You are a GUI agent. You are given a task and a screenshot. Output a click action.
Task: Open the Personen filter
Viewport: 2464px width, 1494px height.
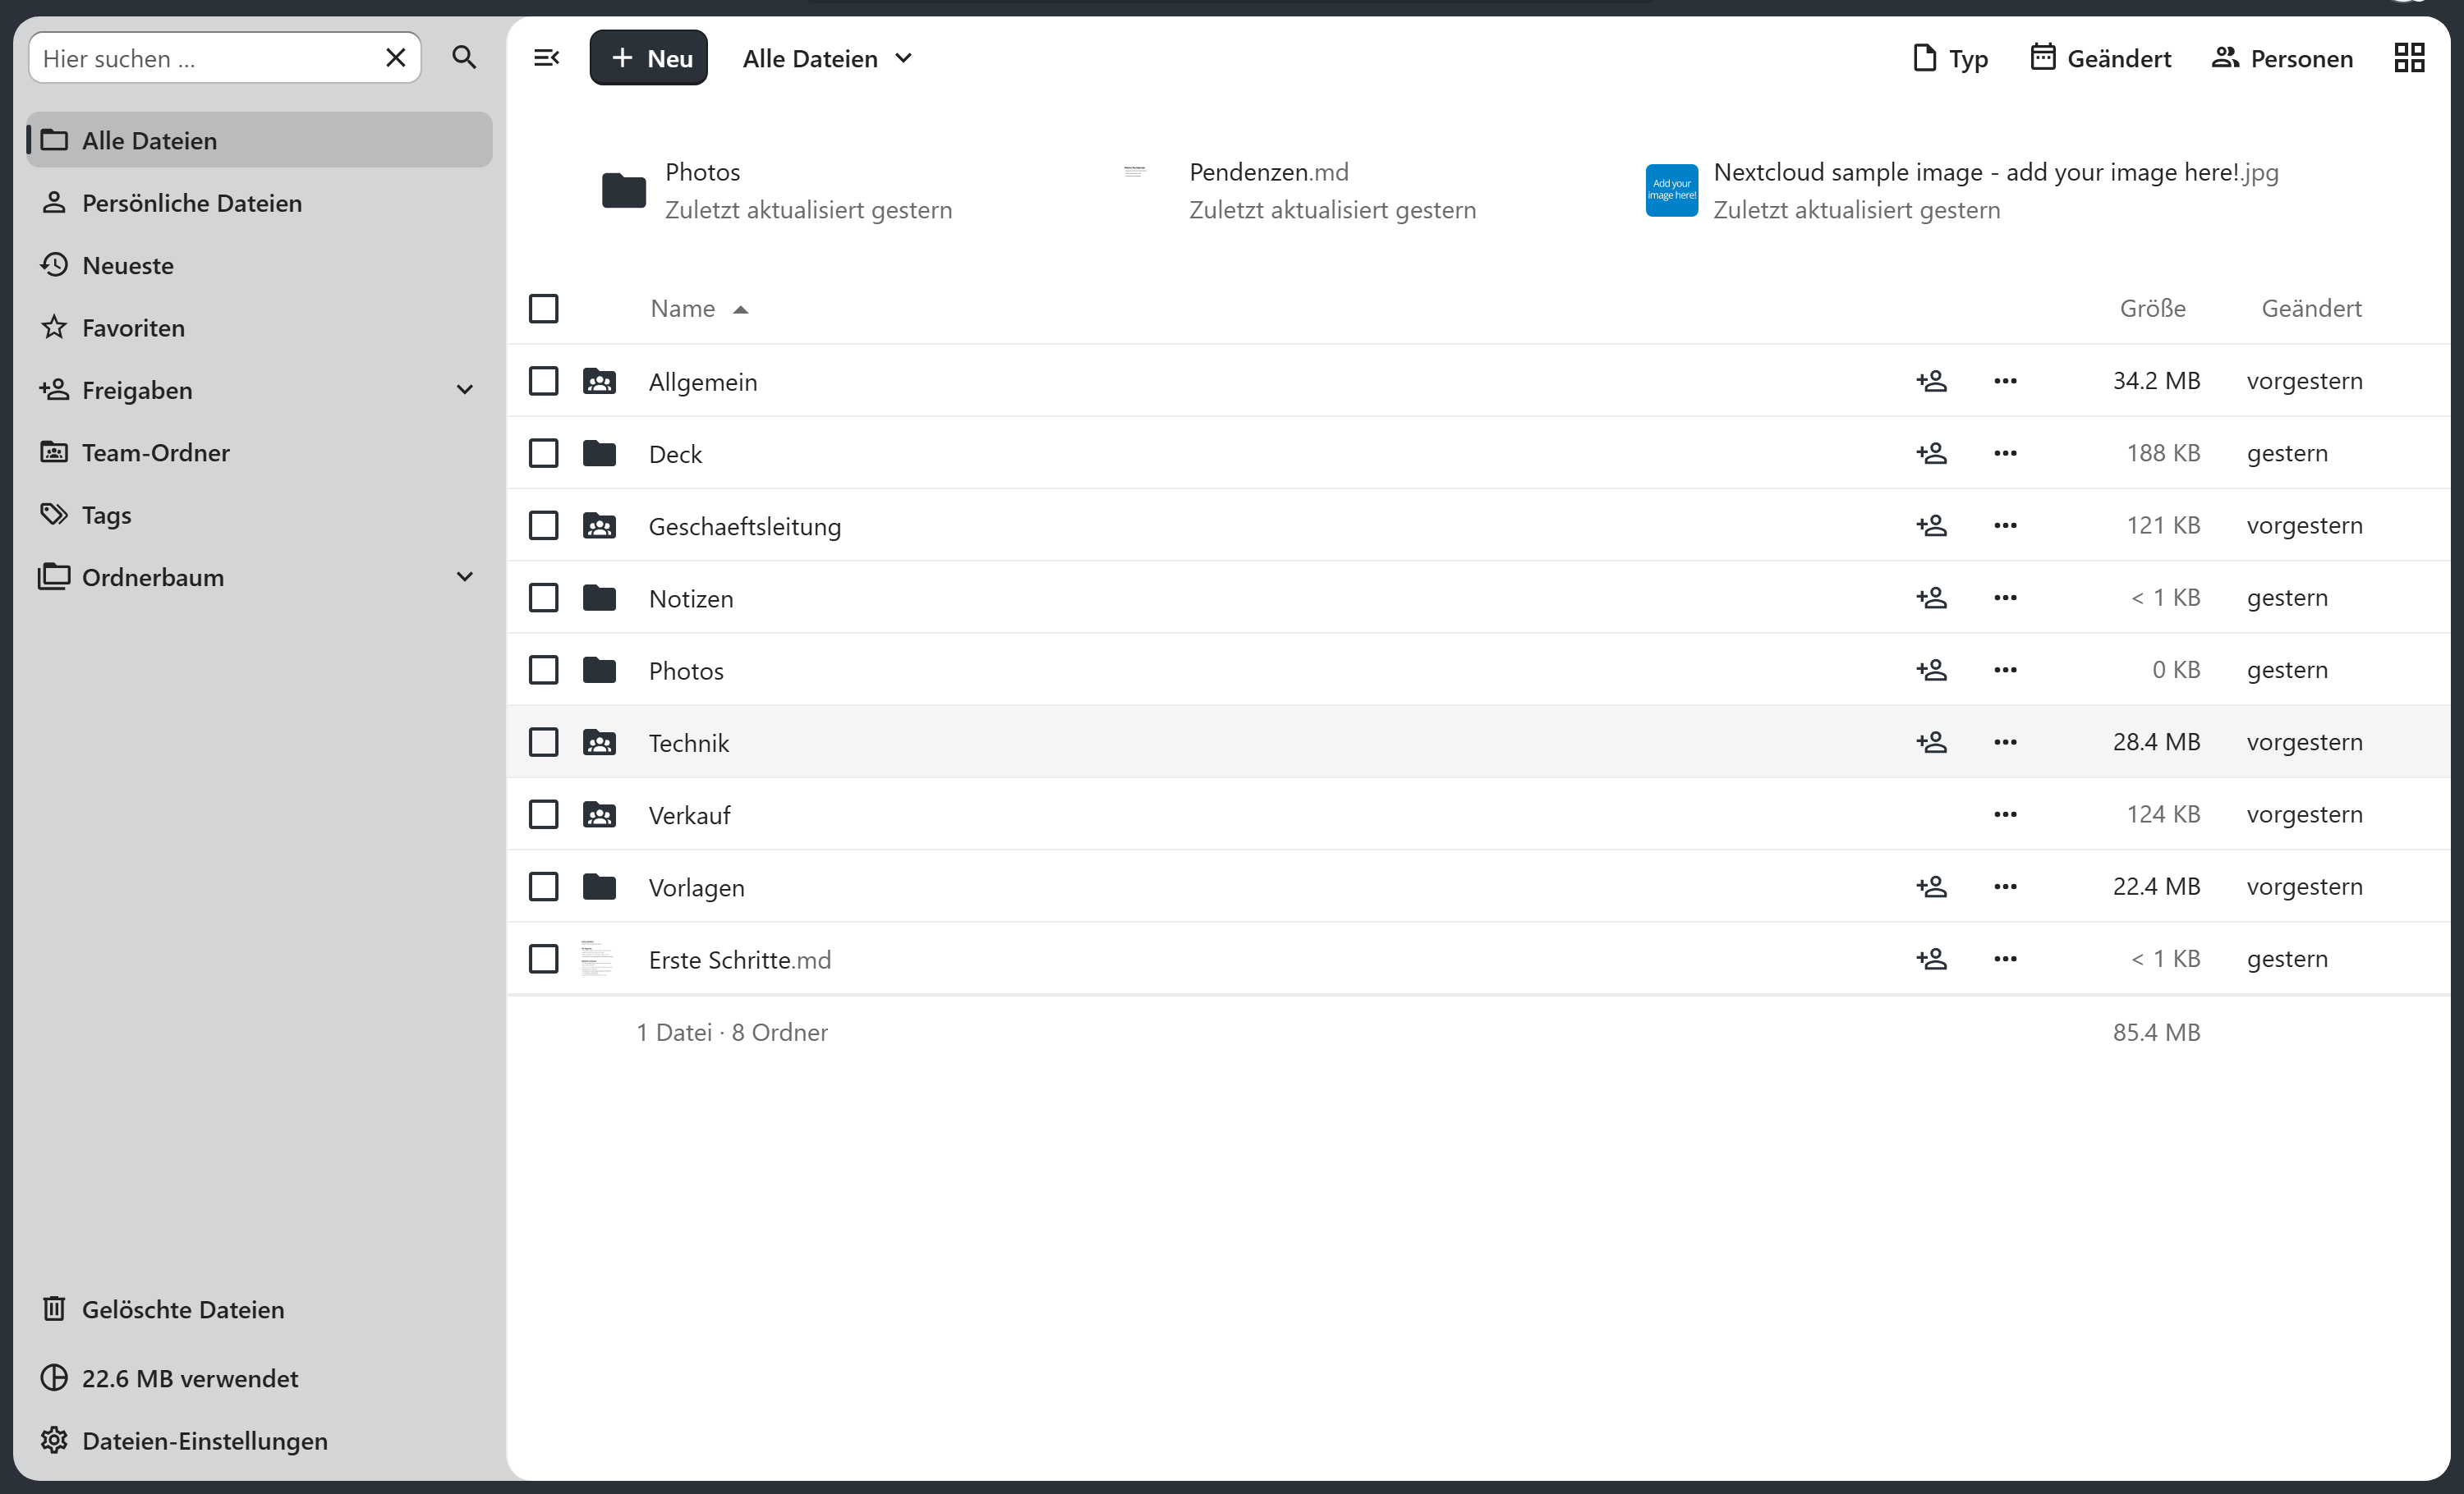tap(2282, 58)
